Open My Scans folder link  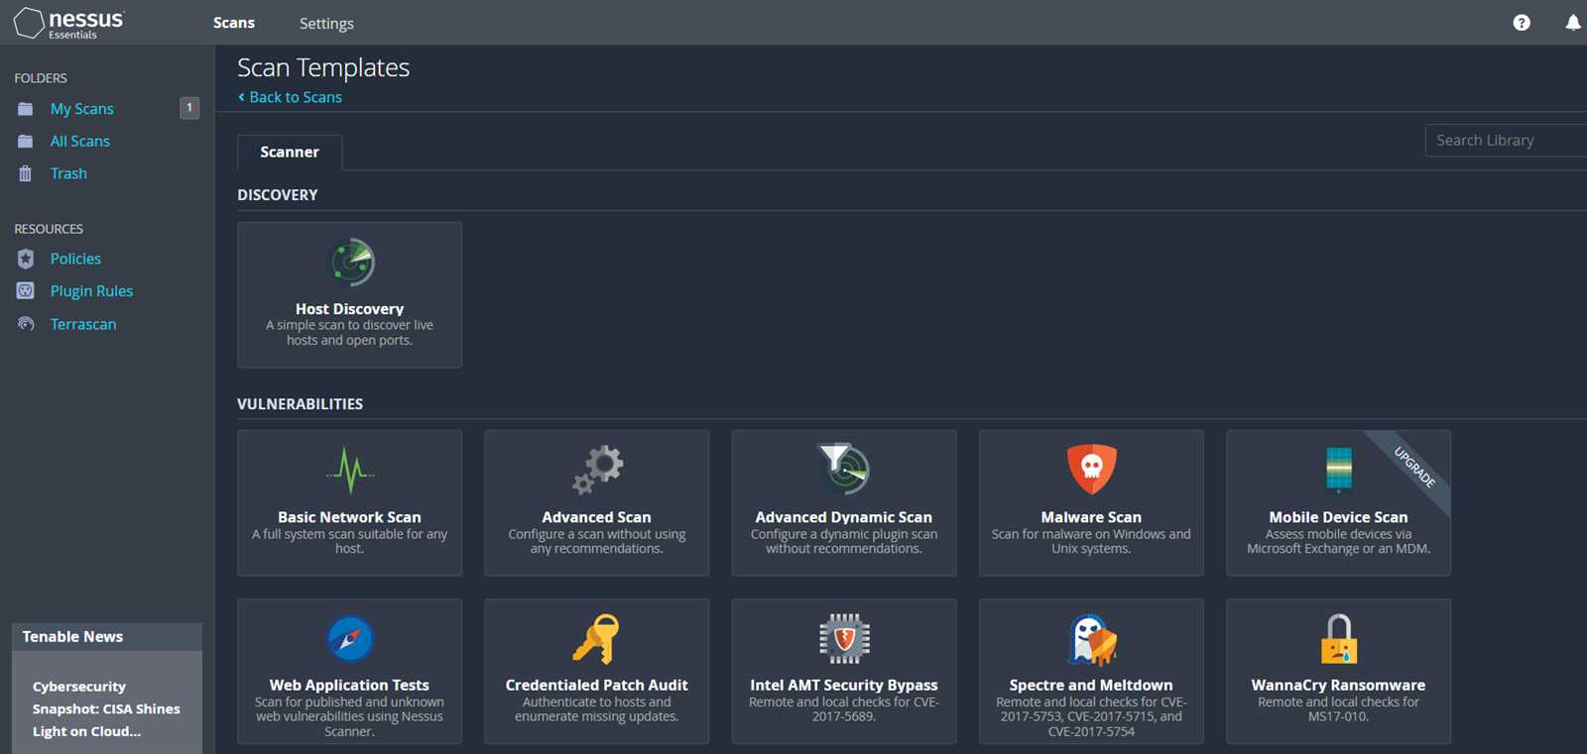click(82, 109)
